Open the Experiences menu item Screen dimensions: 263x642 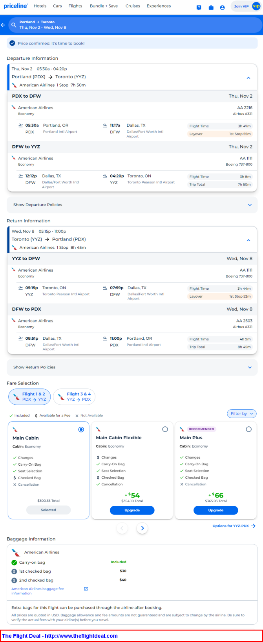159,6
